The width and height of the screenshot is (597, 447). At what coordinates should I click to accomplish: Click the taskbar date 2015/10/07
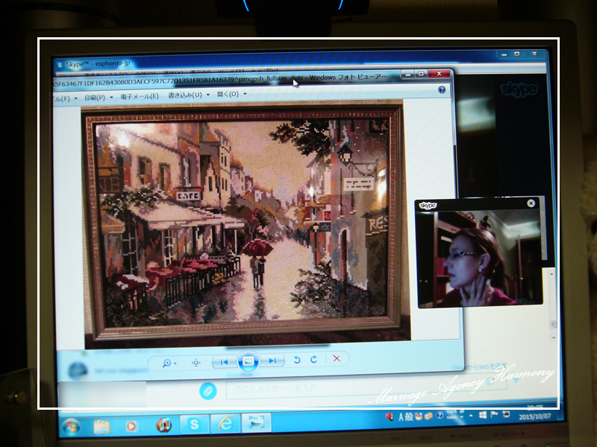pyautogui.click(x=535, y=416)
